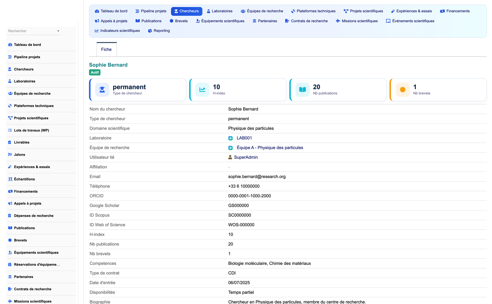
Task: Open the LAB001 laboratory link
Action: point(244,138)
